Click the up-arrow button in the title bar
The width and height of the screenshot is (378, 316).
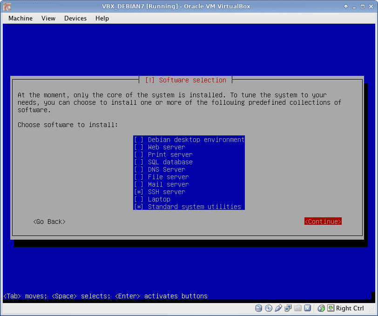pyautogui.click(x=346, y=7)
